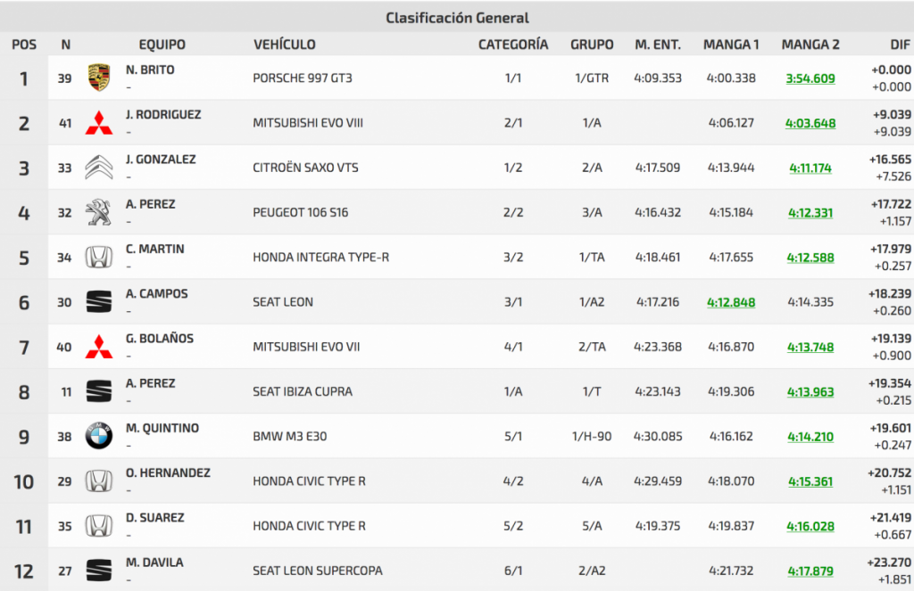Click the Honda logo beside C. Martin

[x=98, y=258]
